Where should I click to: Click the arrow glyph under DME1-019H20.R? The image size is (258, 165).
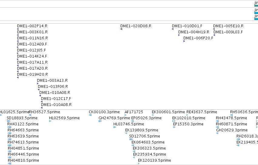point(18,78)
